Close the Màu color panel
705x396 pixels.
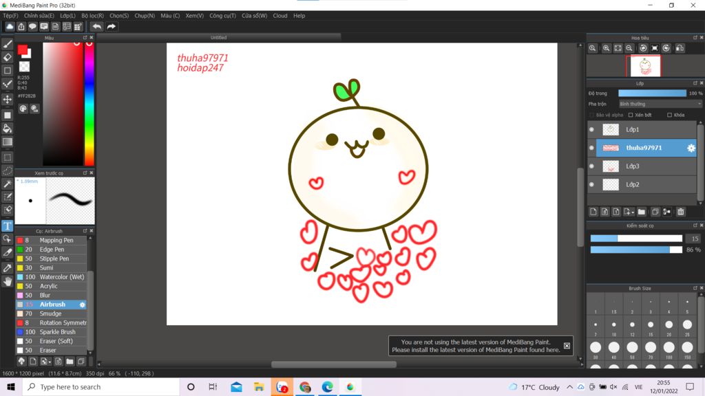pos(92,38)
